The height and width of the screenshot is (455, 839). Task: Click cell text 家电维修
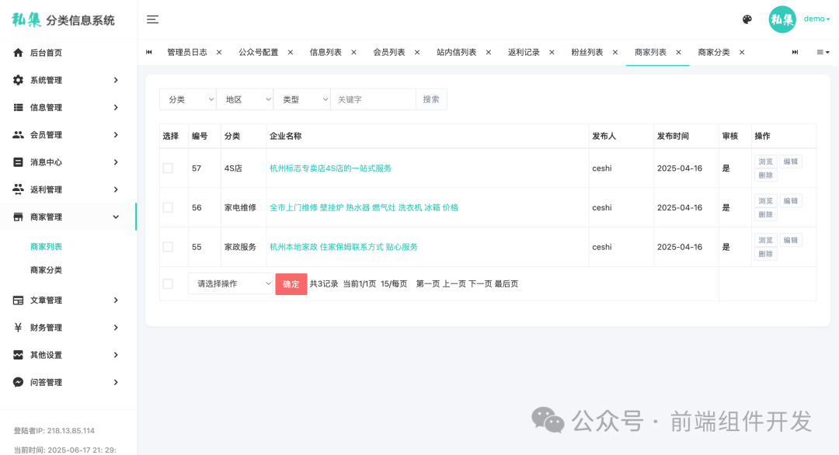(x=240, y=207)
